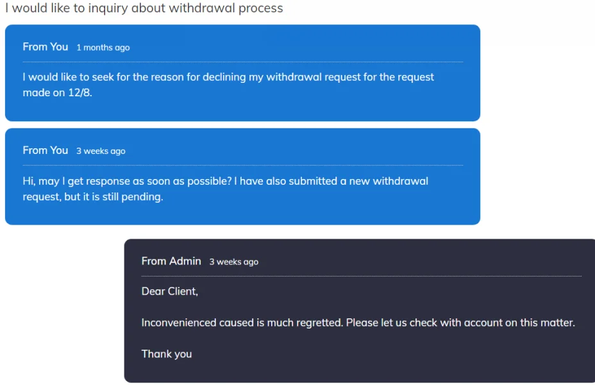
Task: Click the dotted divider in second user message
Action: click(242, 166)
